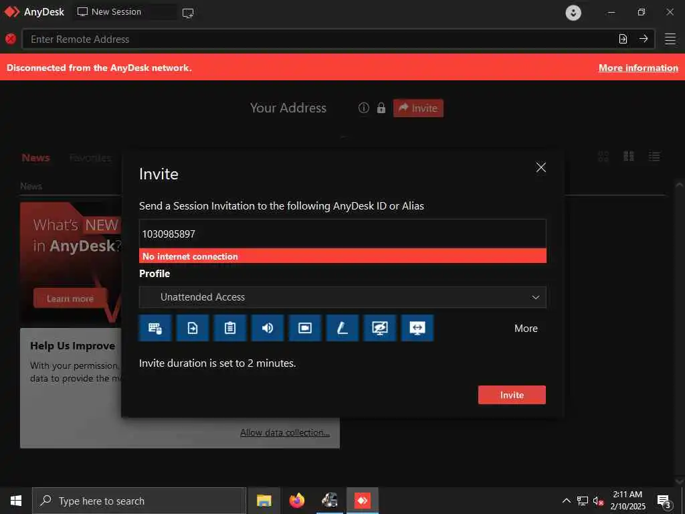The height and width of the screenshot is (514, 685).
Task: Click the 'No internet connection' error text
Action: click(190, 256)
